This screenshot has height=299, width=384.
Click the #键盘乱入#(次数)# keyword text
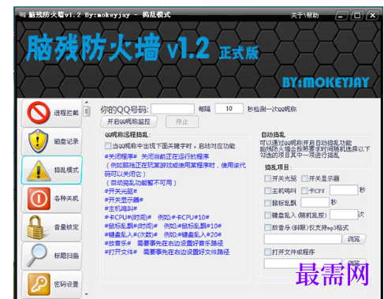pos(131,234)
